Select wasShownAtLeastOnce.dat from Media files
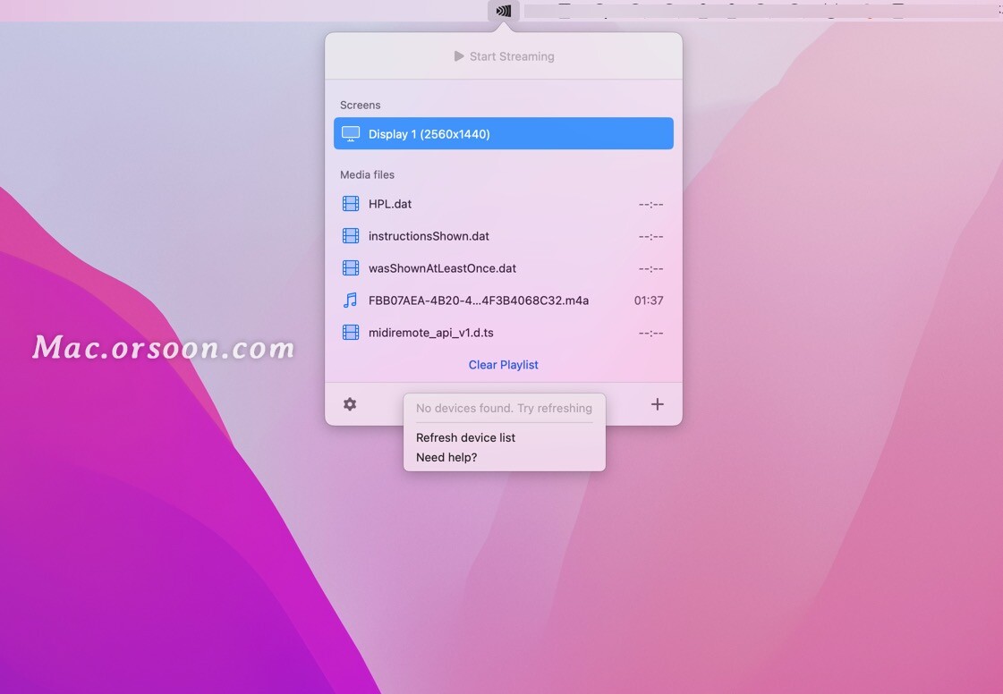Image resolution: width=1003 pixels, height=694 pixels. point(441,267)
